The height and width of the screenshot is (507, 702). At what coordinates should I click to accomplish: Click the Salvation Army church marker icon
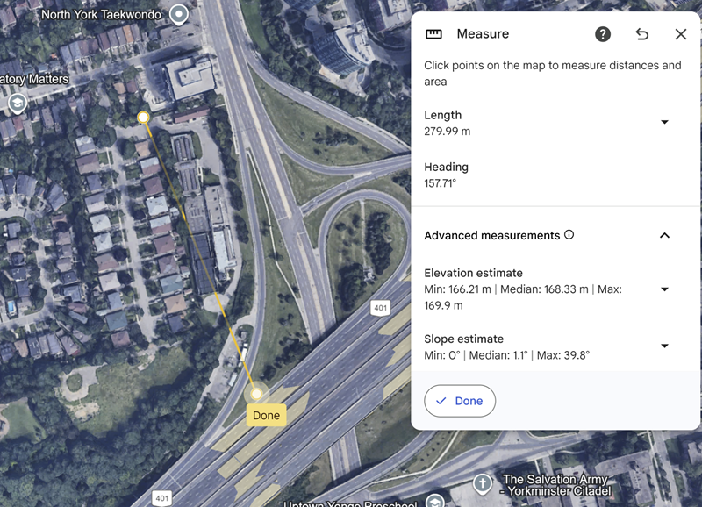(482, 483)
